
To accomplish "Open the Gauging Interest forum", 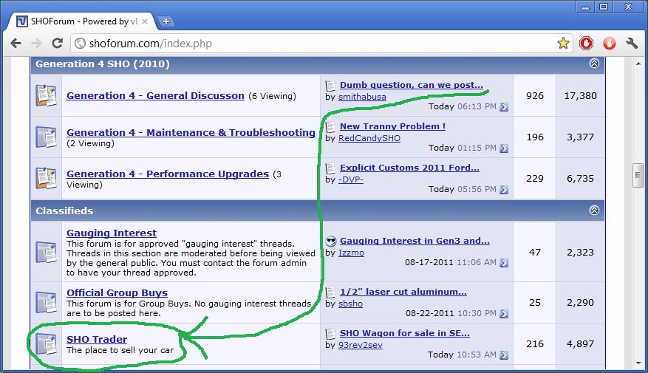I will point(112,233).
